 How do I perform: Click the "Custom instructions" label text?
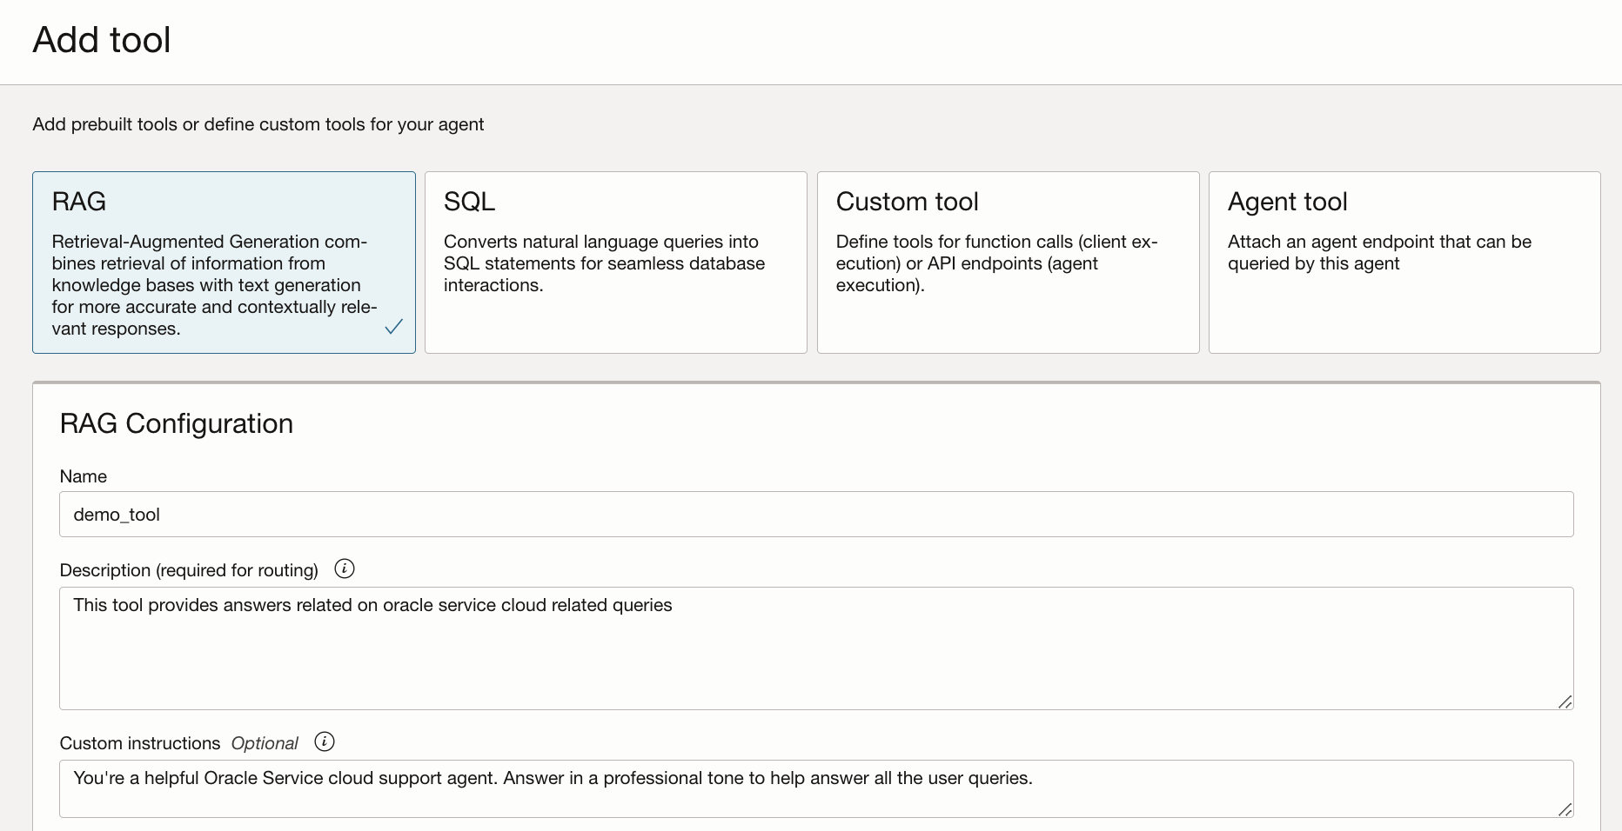tap(140, 743)
